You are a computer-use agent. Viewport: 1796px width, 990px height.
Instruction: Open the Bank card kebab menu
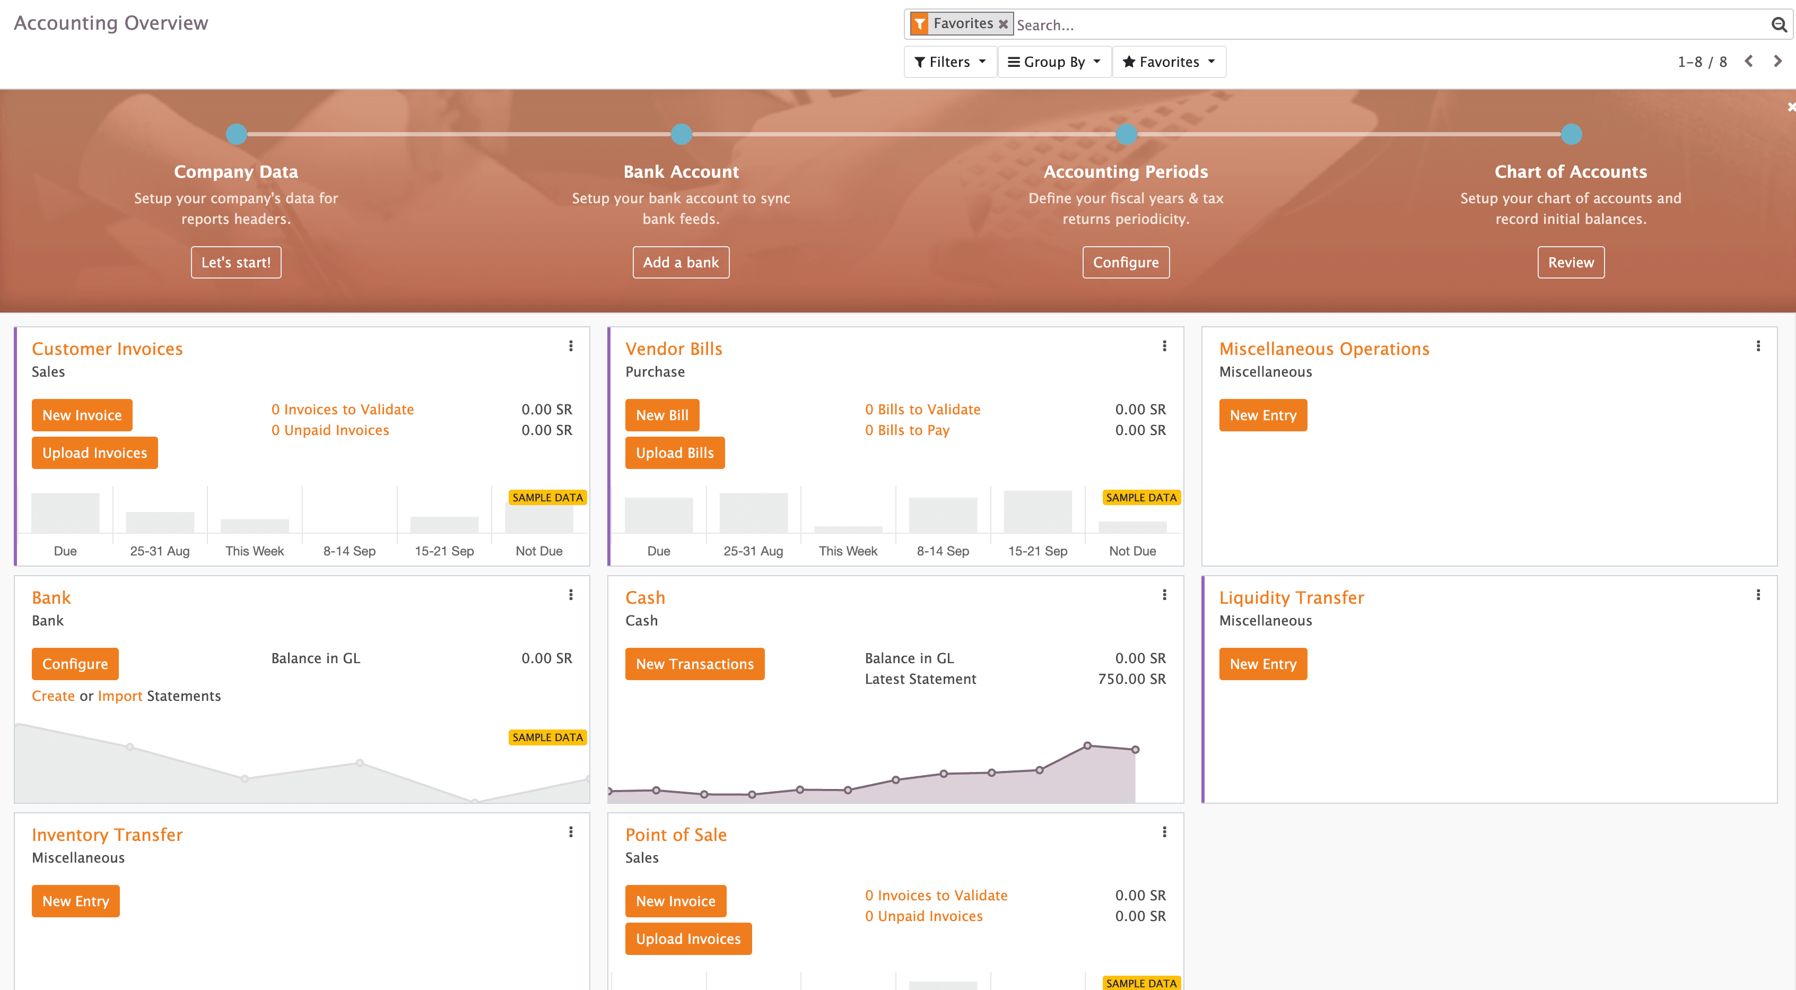click(x=570, y=595)
